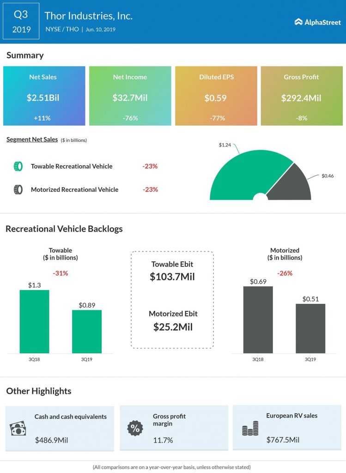Click the Thor Industries, Inc. title
Screen dimensions: 346x473
click(88, 16)
